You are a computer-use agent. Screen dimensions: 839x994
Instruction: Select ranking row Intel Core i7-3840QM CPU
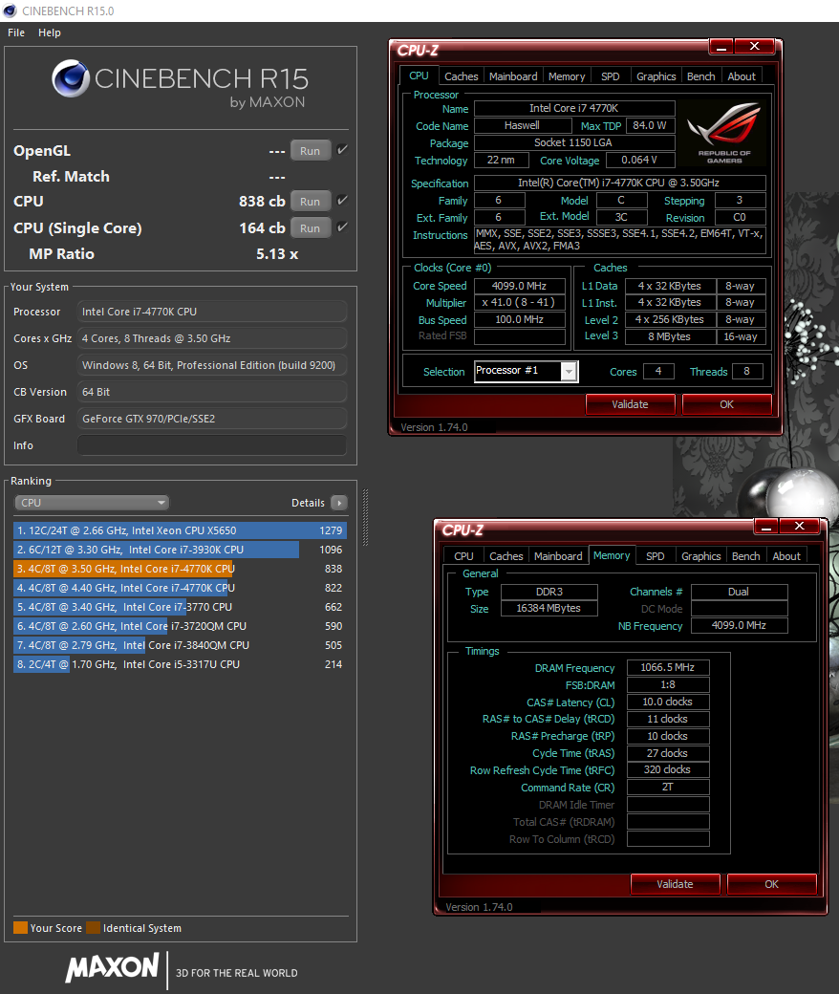pyautogui.click(x=180, y=645)
